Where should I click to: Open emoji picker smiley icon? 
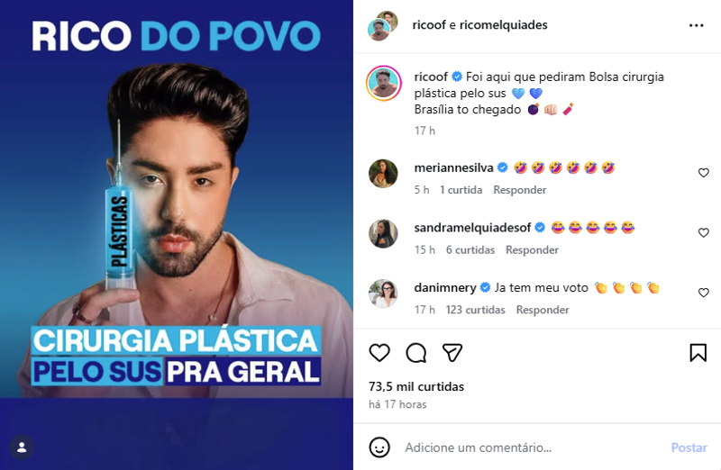(x=379, y=447)
